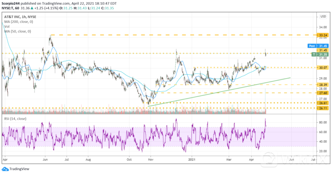This screenshot has height=174, width=332.
Task: Select the USD currency label
Action: click(322, 16)
